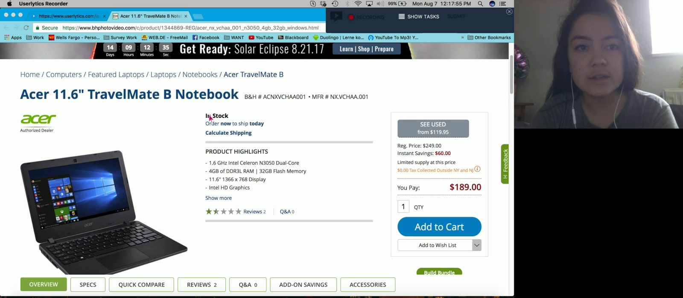This screenshot has height=298, width=683.
Task: Click the laptop product image
Action: [104, 211]
